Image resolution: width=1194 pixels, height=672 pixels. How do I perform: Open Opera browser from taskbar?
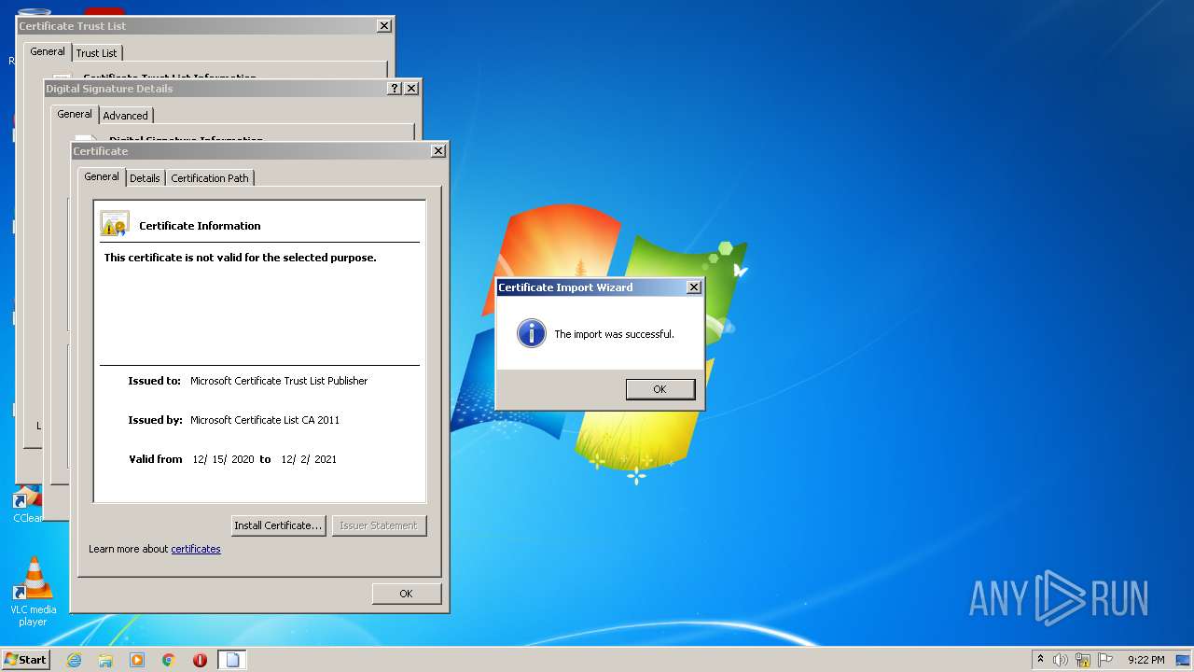tap(200, 660)
